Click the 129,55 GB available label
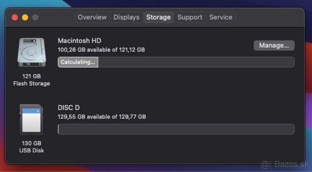Screen dimensions: 312x172 [x=102, y=117]
